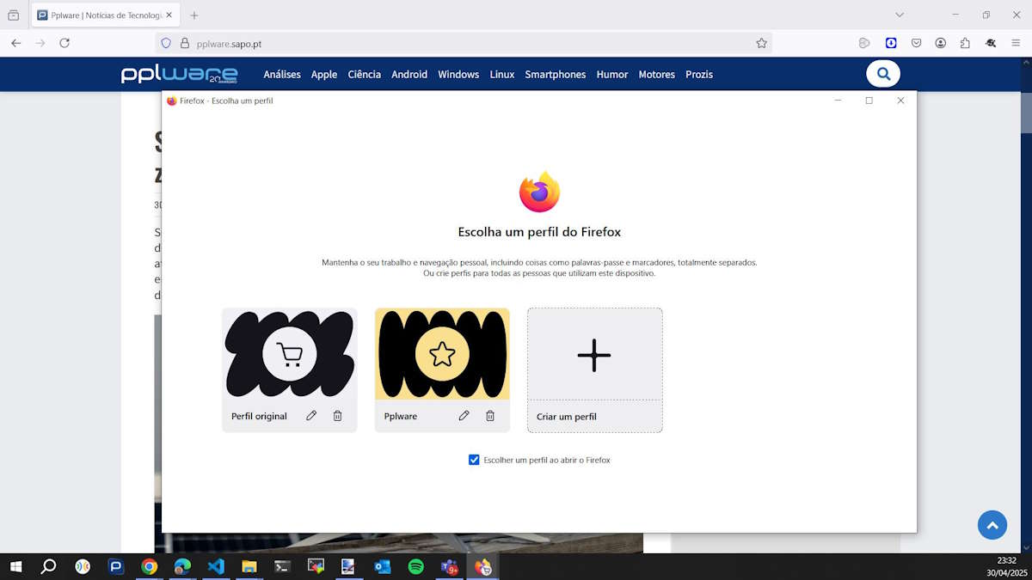Viewport: 1032px width, 580px height.
Task: Switch to the Pplware browser tab
Action: (103, 15)
